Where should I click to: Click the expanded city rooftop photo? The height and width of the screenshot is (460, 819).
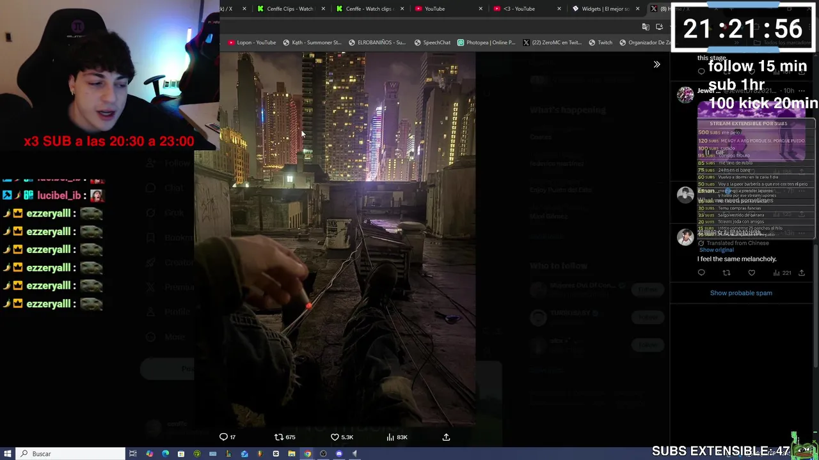(335, 240)
